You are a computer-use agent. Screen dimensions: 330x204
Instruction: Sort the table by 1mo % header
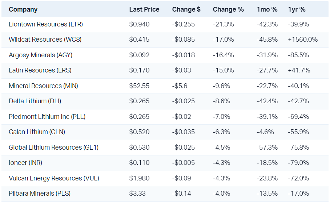(x=267, y=9)
